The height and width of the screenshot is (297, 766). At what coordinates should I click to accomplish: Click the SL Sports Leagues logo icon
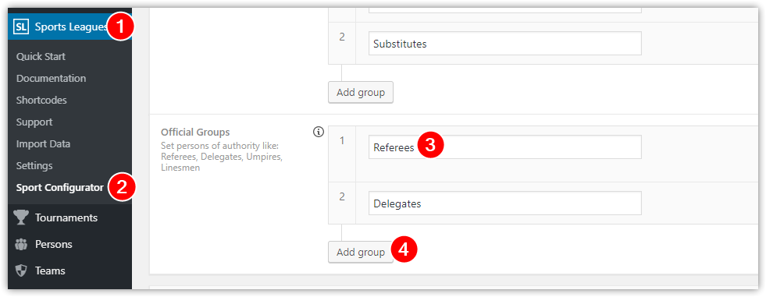click(21, 27)
